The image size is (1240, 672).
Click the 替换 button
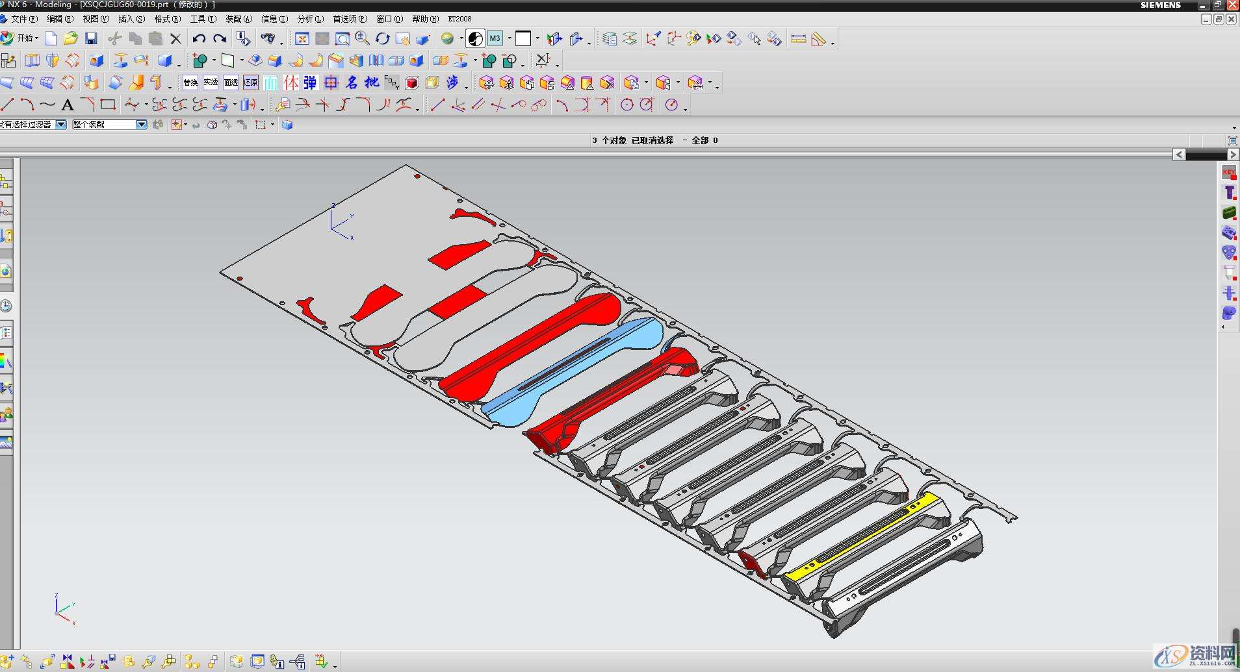(x=190, y=82)
